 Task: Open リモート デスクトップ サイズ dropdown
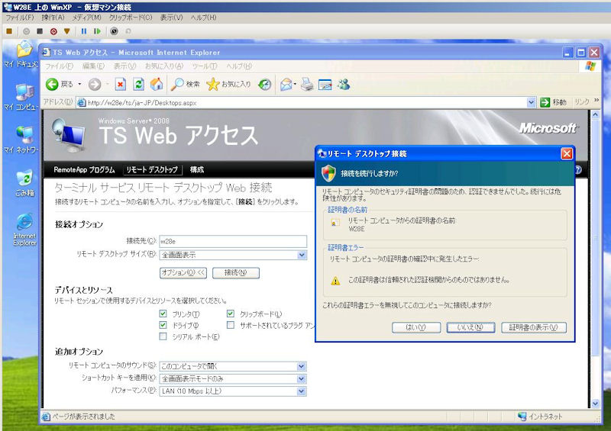(302, 255)
